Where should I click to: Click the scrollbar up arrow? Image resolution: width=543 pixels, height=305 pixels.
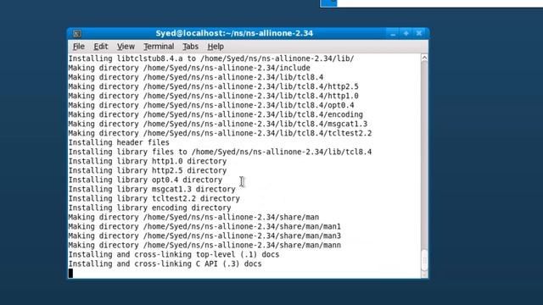tap(424, 58)
